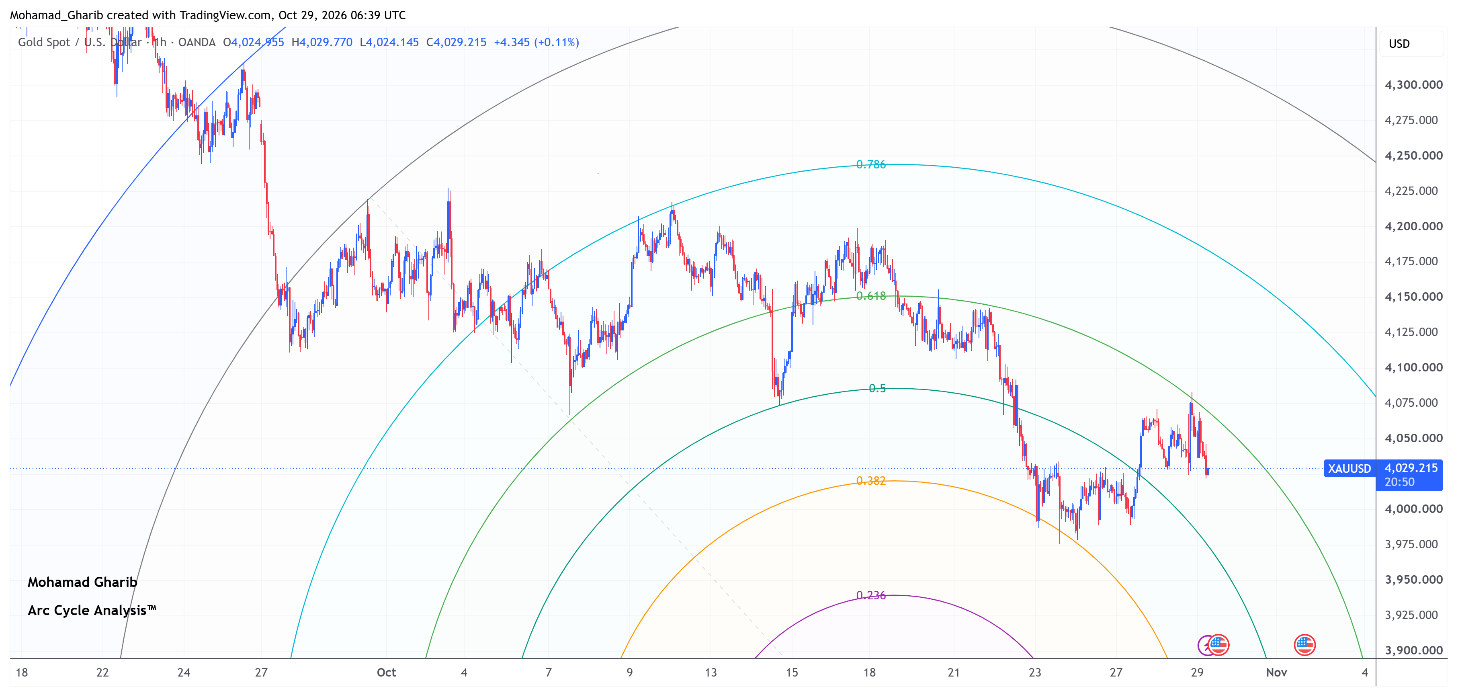Click the 4,200.000 price axis label
The image size is (1458, 691).
pyautogui.click(x=1413, y=226)
